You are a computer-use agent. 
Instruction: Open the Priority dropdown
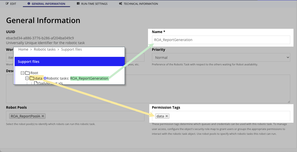click(221, 57)
